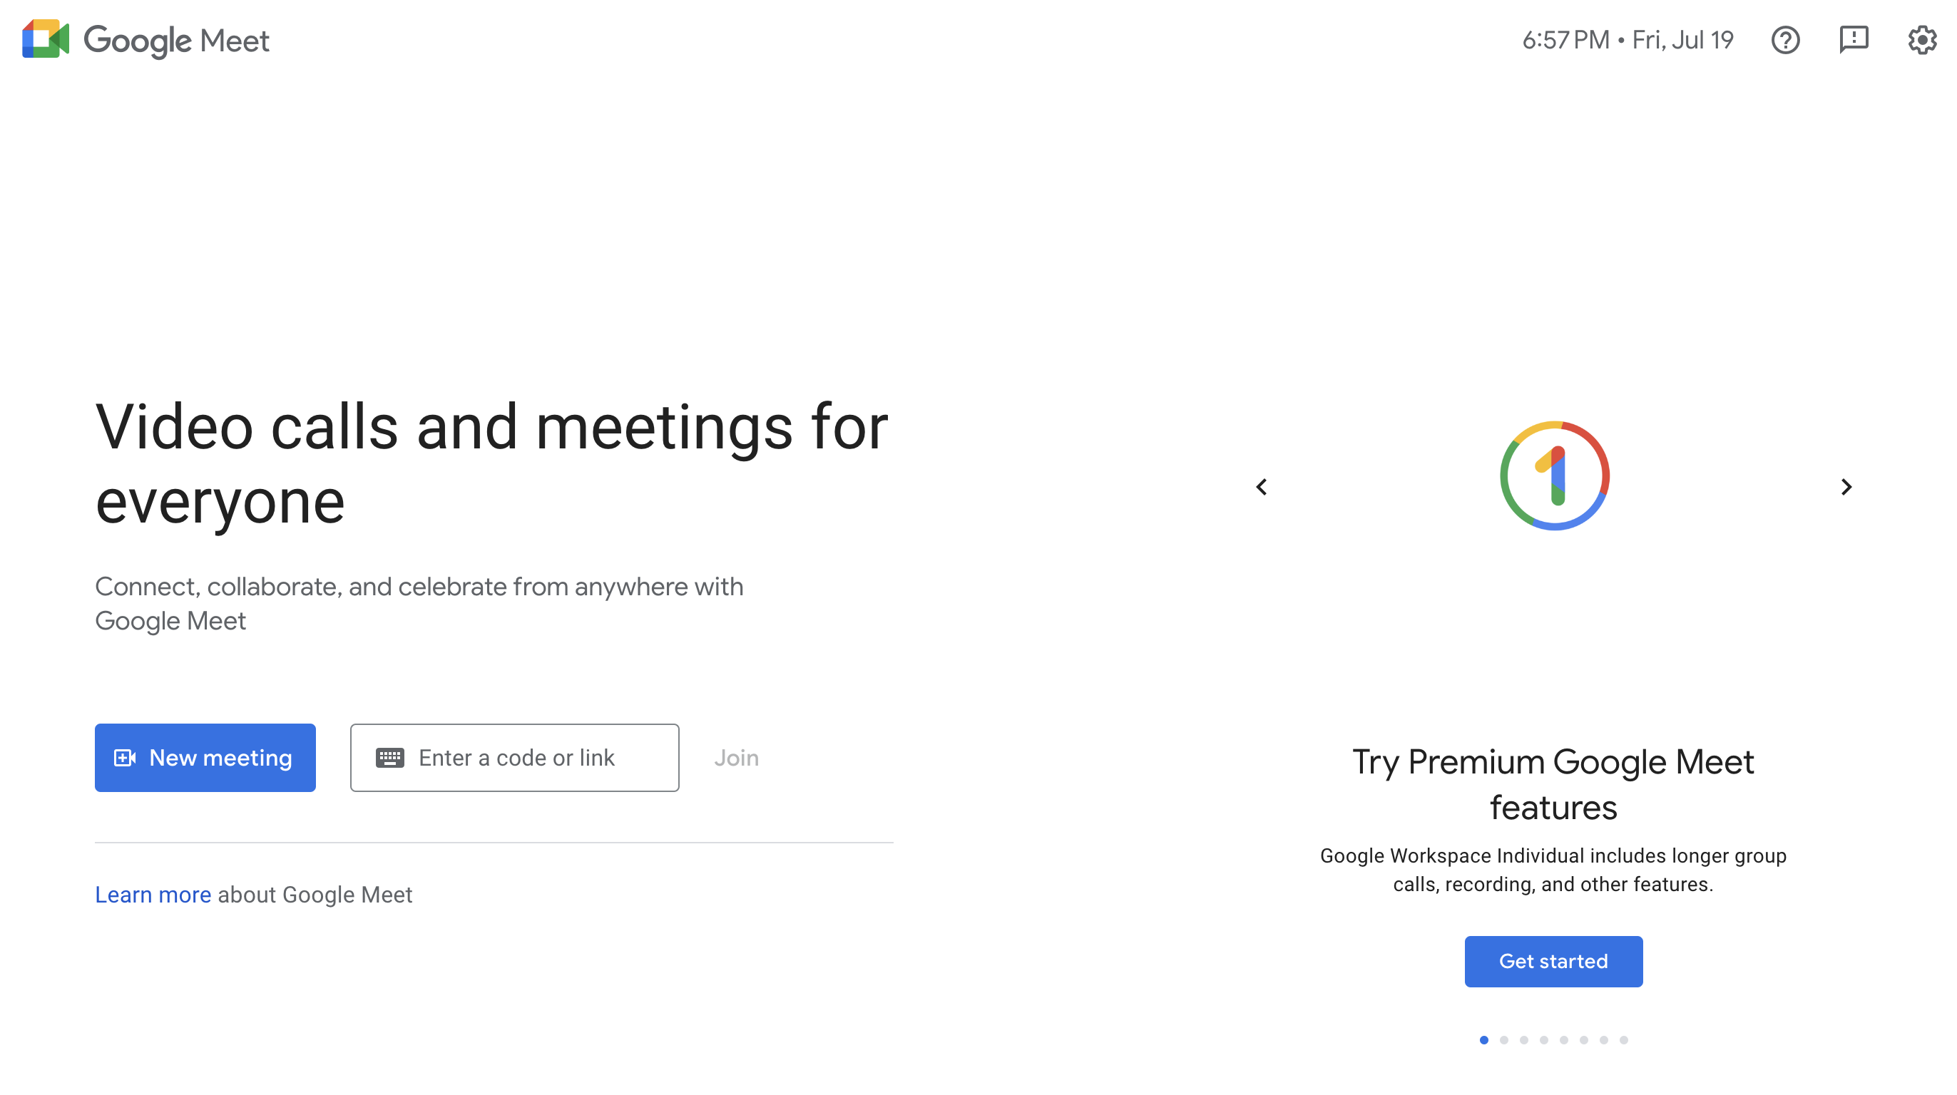Click the Google One logo in carousel
The height and width of the screenshot is (1095, 1957).
point(1553,476)
